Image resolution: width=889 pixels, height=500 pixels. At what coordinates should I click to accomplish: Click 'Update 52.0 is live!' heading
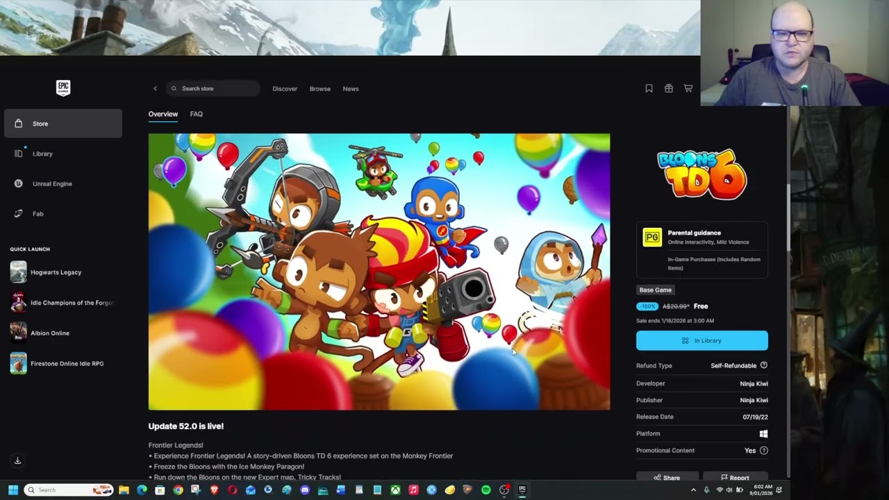(x=186, y=426)
